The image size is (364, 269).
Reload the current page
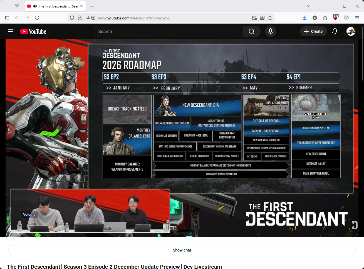pyautogui.click(x=37, y=18)
